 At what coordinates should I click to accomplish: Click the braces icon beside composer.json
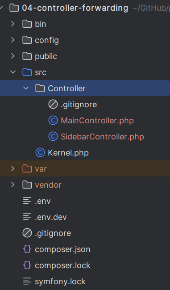[27, 249]
